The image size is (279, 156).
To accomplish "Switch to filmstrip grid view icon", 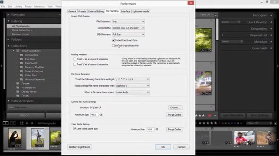I will pyautogui.click(x=22, y=123).
